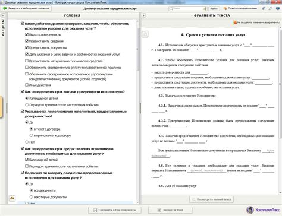Click text fragments scrollbar up arrow
Screen dimensions: 282x216
coord(280,28)
